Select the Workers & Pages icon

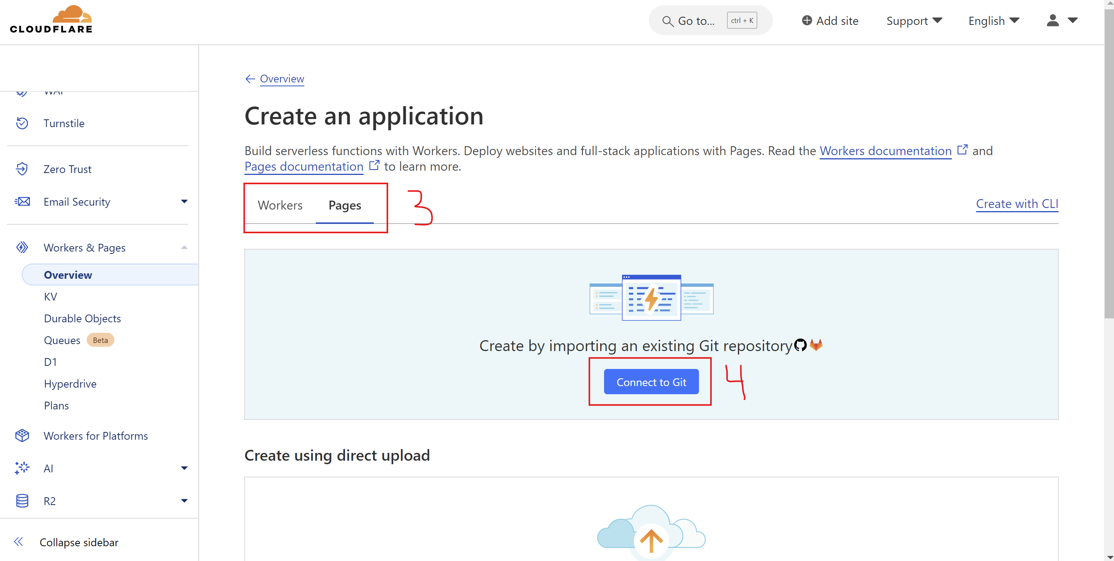[x=22, y=247]
